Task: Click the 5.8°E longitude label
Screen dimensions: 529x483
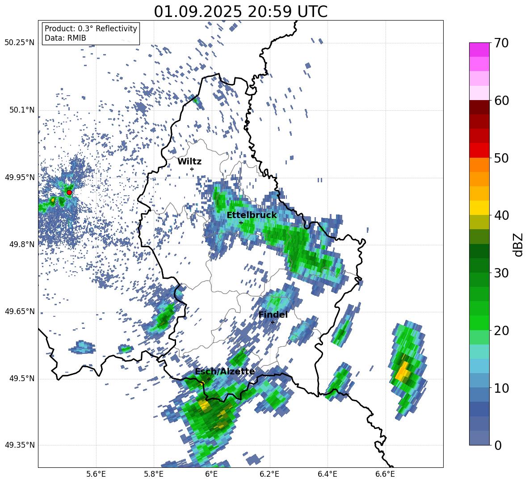Action: [154, 474]
